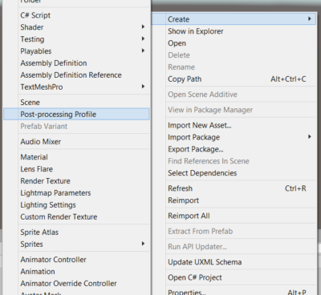This screenshot has height=295, width=321.
Task: Click View in Package Manager
Action: (234, 110)
